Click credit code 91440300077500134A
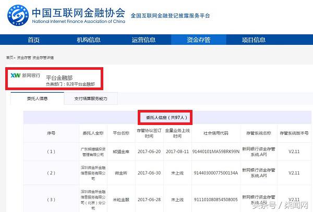The height and width of the screenshot is (212, 313). 216,173
